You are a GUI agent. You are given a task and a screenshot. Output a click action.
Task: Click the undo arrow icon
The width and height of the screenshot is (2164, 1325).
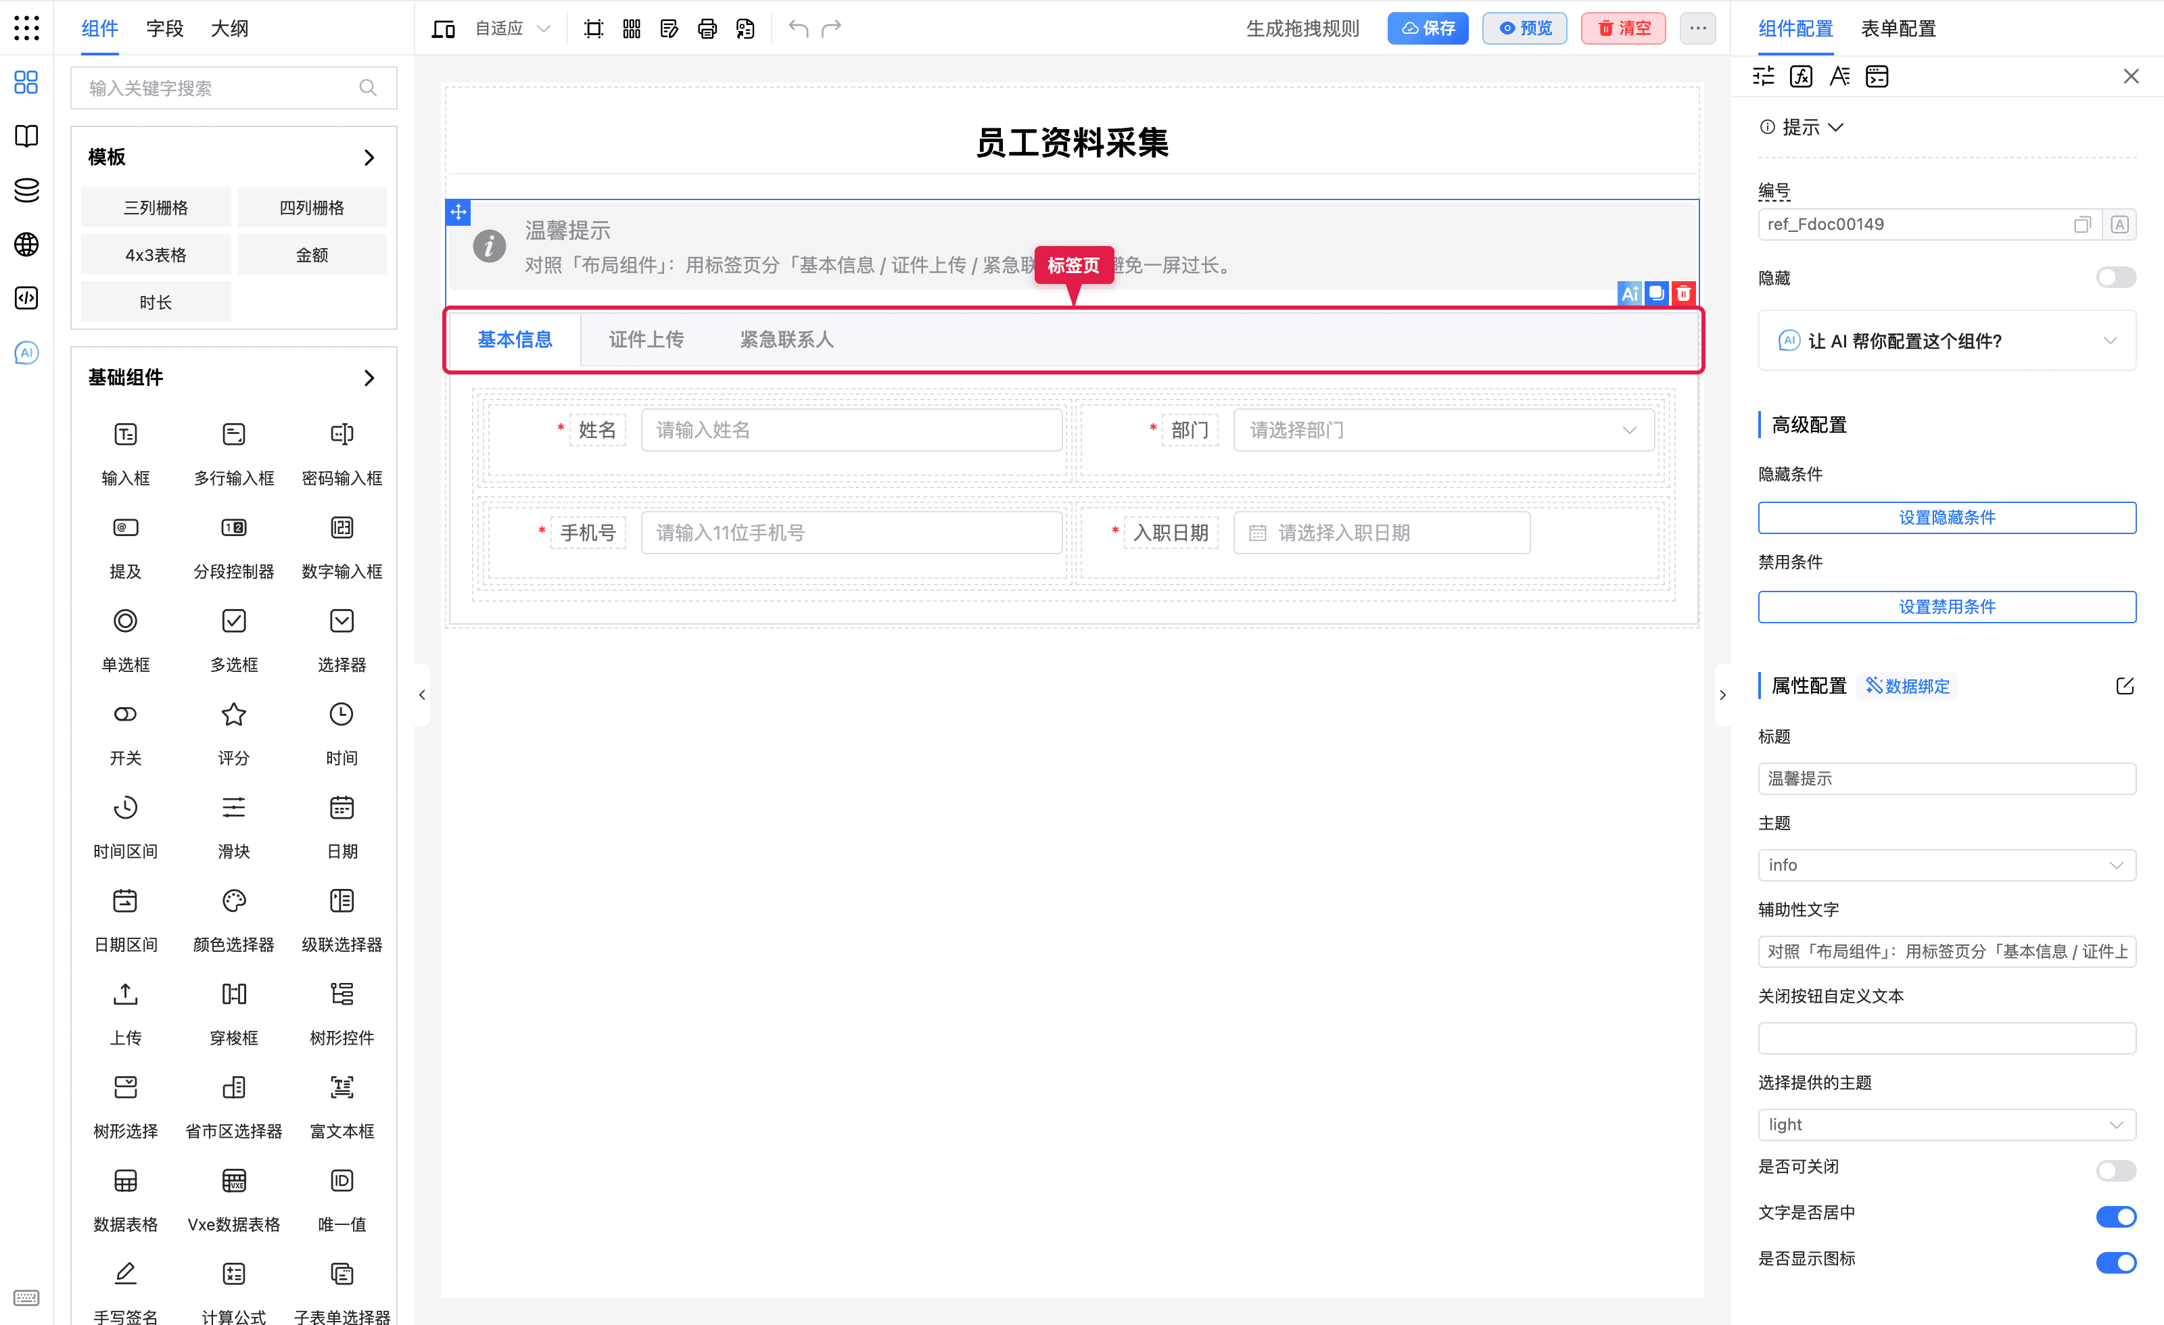(797, 28)
